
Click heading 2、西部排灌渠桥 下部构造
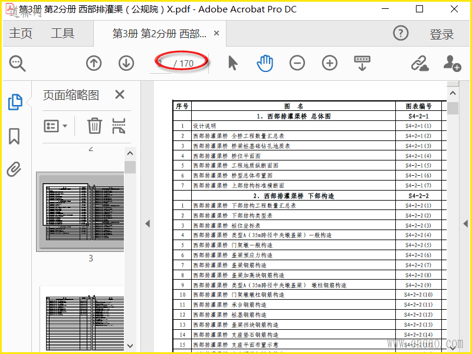pyautogui.click(x=293, y=196)
